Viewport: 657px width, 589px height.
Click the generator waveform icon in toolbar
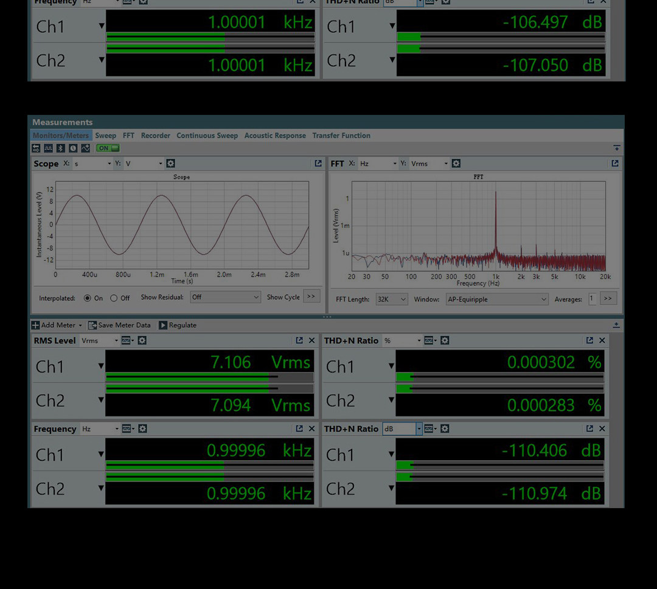click(x=49, y=148)
